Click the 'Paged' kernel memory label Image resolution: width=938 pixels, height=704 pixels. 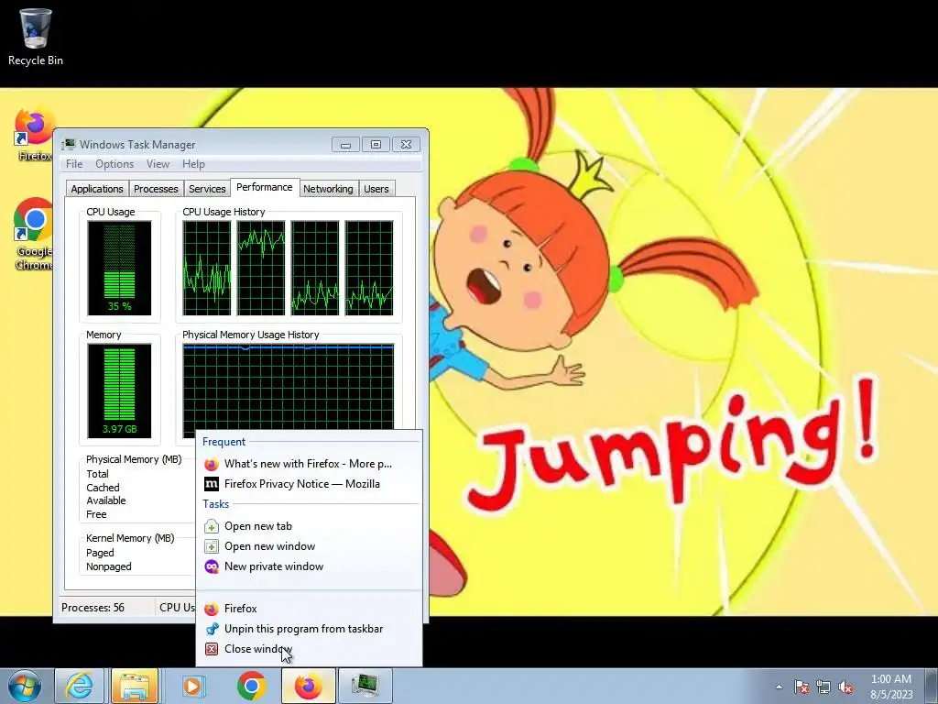[100, 553]
